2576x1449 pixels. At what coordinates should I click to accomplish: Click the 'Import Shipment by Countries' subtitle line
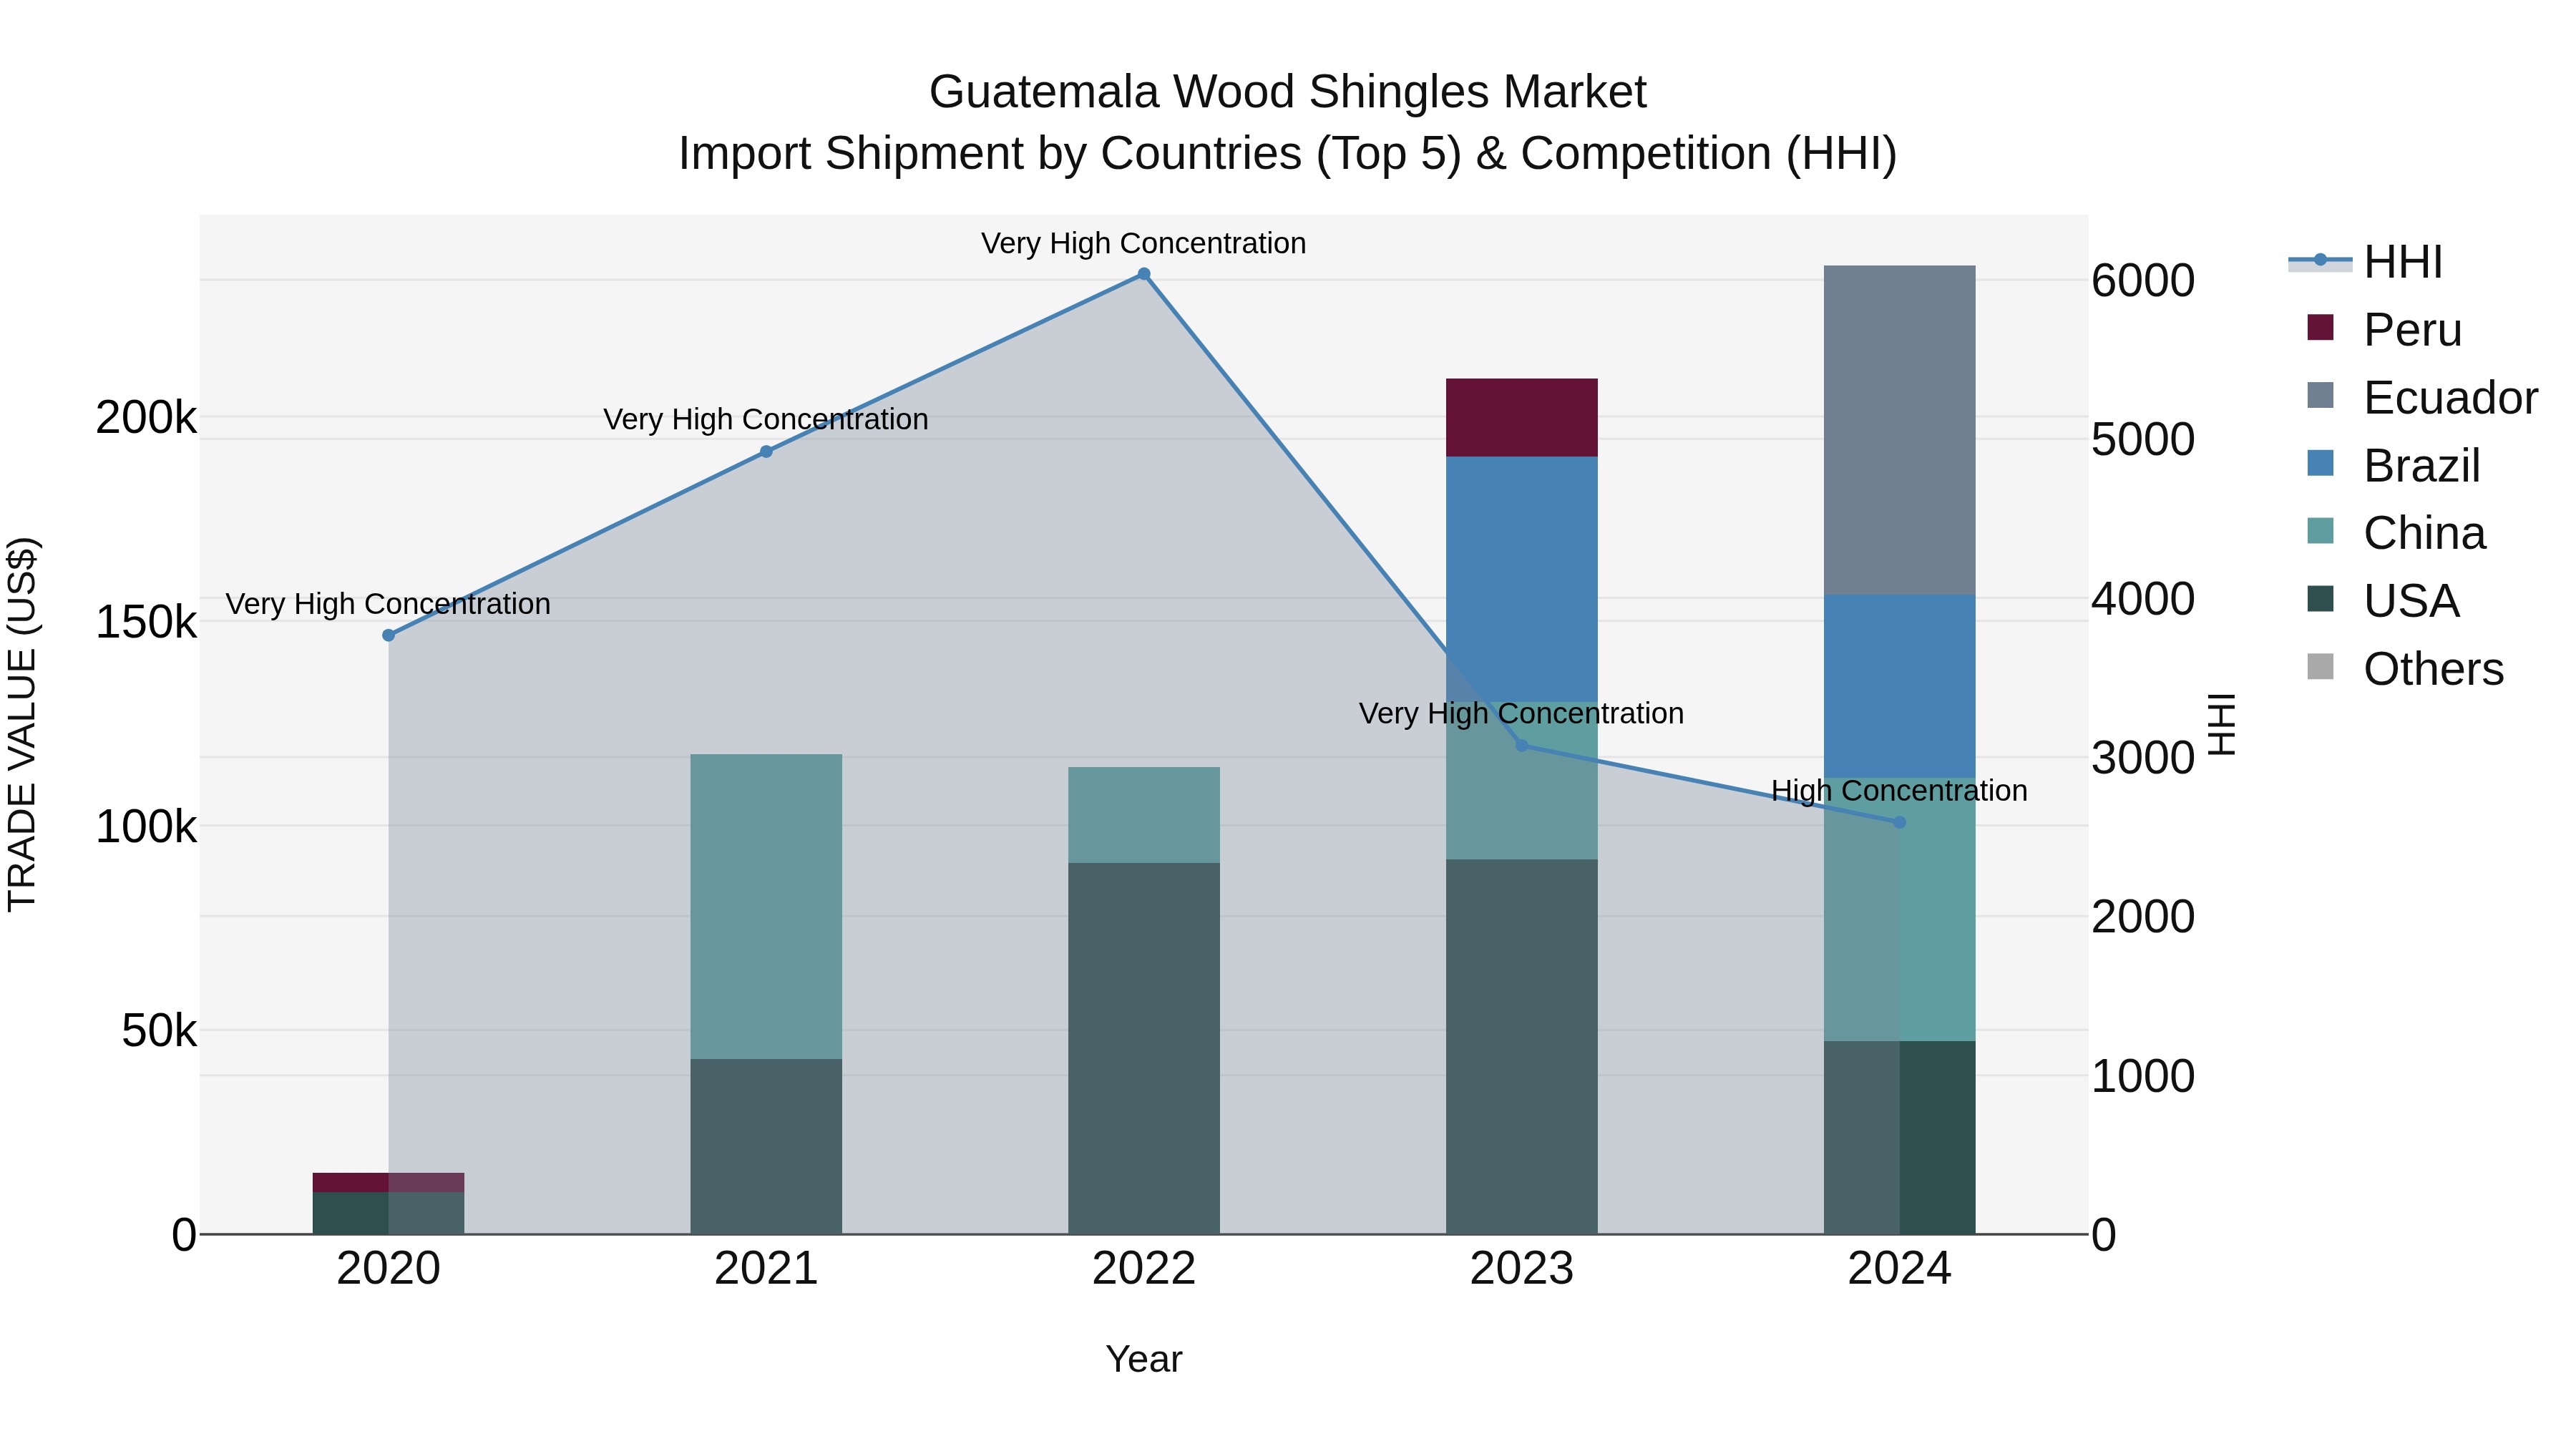click(1288, 154)
